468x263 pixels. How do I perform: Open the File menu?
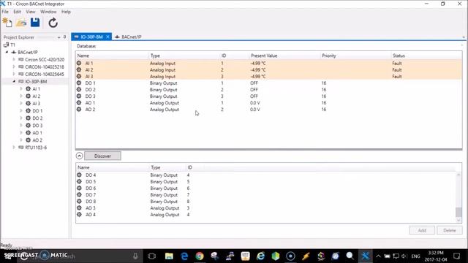click(x=5, y=12)
